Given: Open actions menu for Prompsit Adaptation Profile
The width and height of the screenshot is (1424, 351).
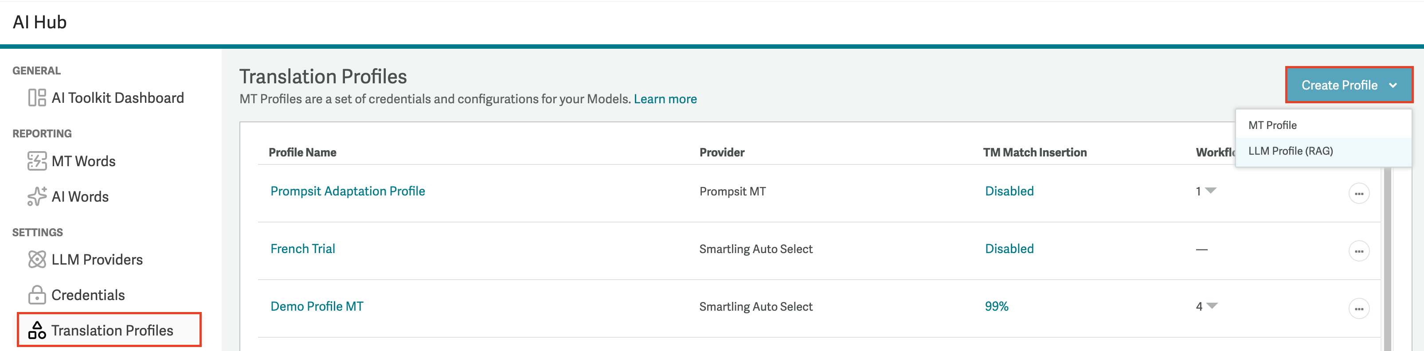Looking at the screenshot, I should tap(1360, 193).
